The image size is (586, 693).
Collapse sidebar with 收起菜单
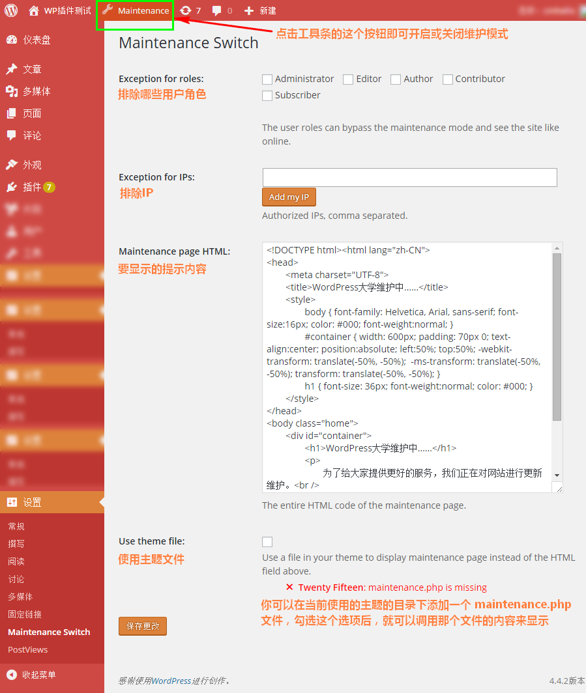(x=38, y=675)
